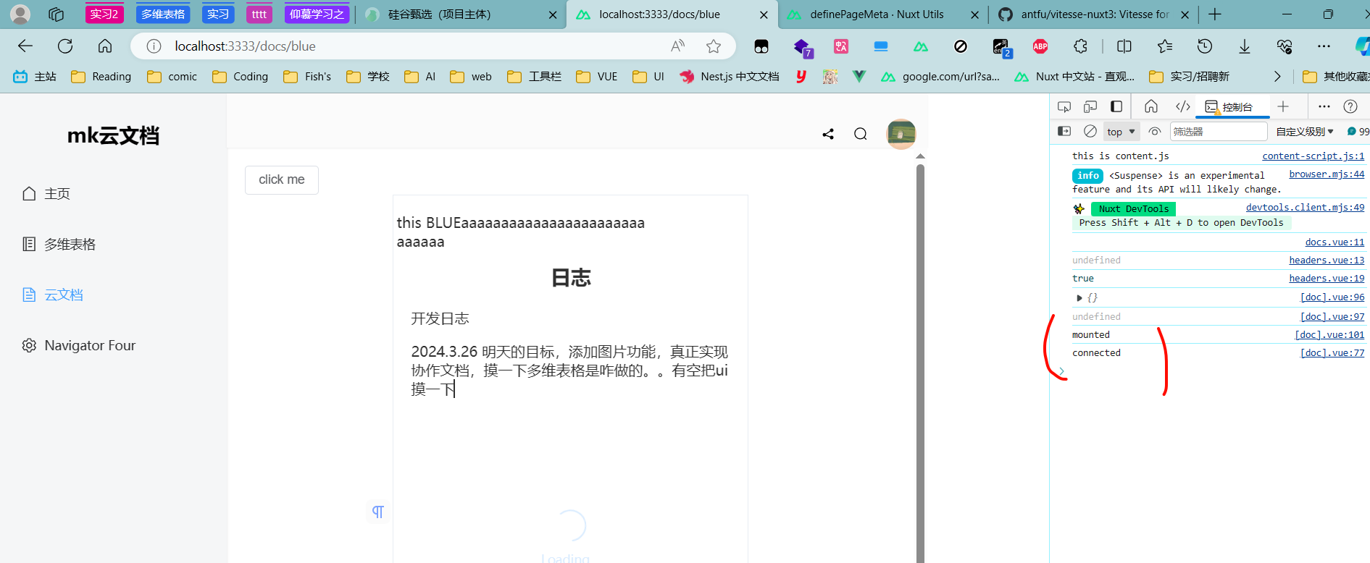Toggle device emulation mode in DevTools
The image size is (1370, 563).
1090,107
